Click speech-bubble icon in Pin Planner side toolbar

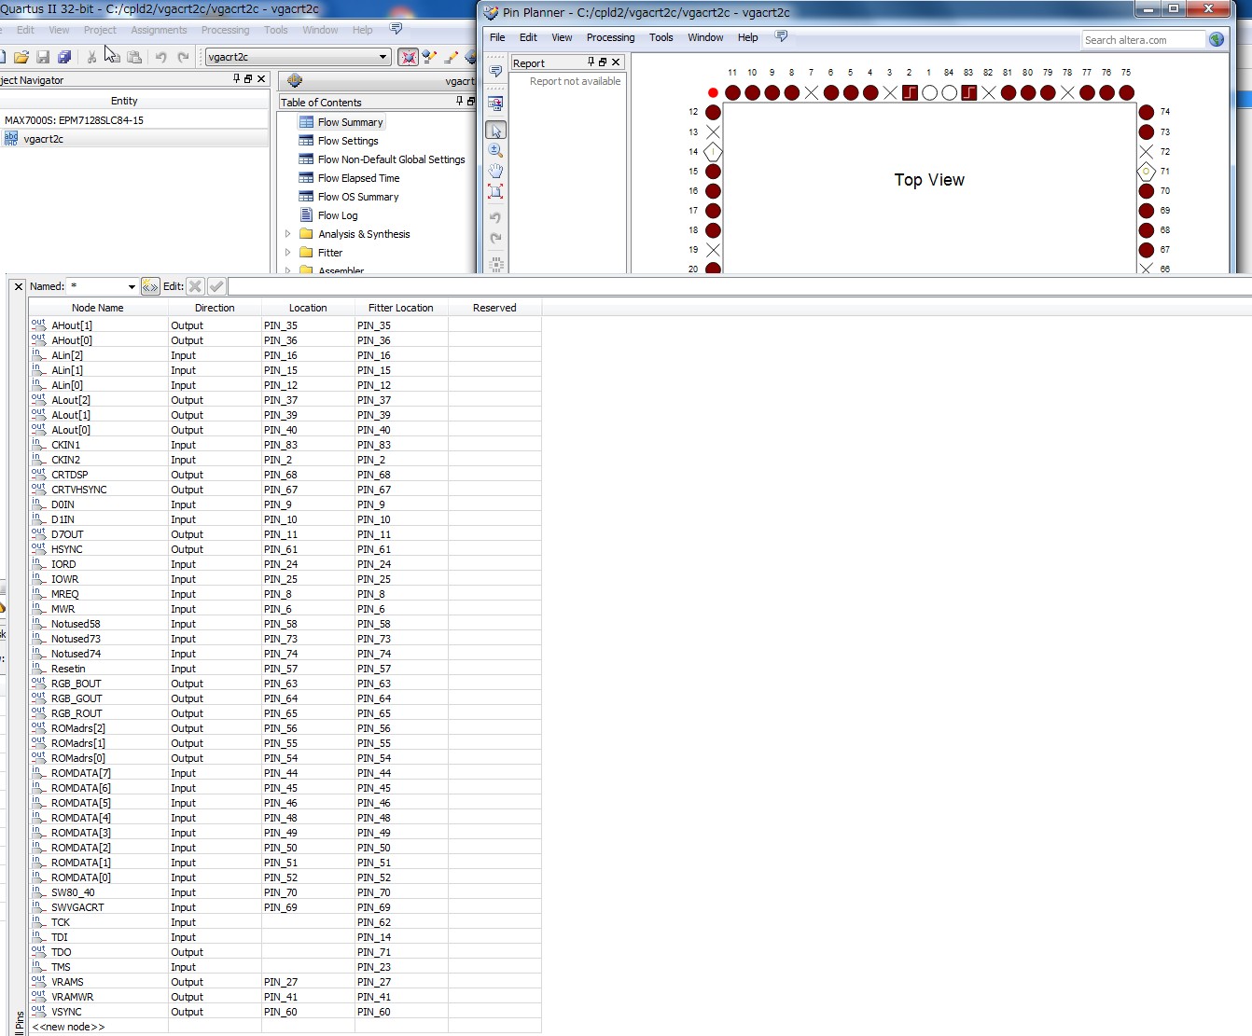[x=495, y=71]
